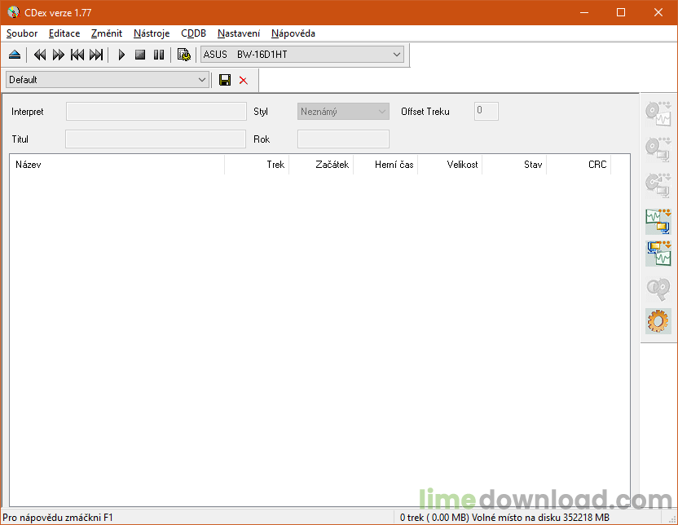Click the Offset Treku field
Viewport: 678px width, 525px height.
point(486,111)
